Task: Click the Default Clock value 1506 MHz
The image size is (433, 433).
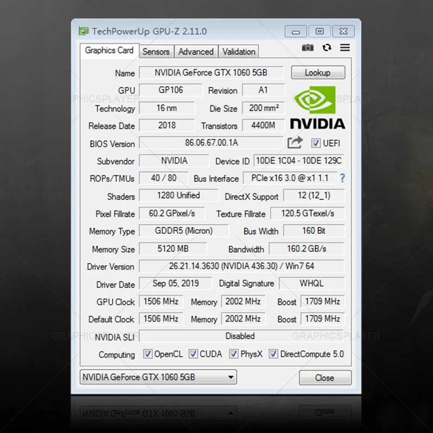Action: 161,319
